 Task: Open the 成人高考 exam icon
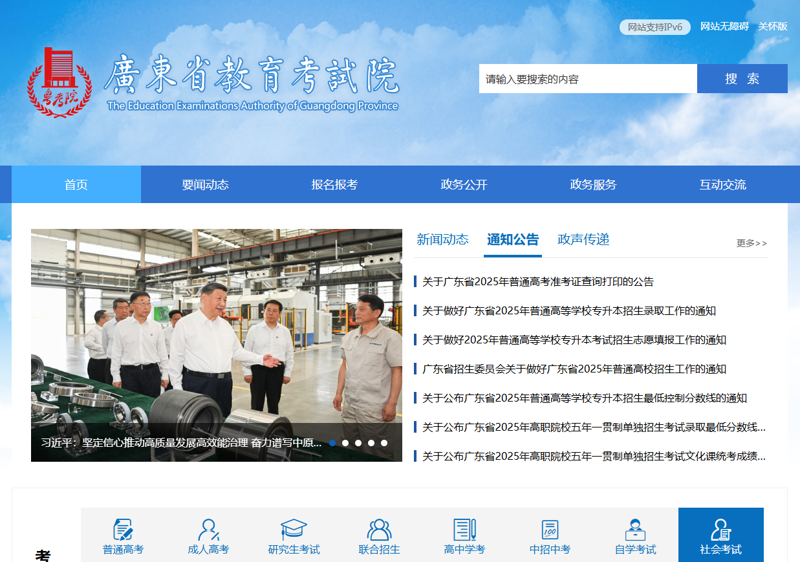pyautogui.click(x=209, y=536)
